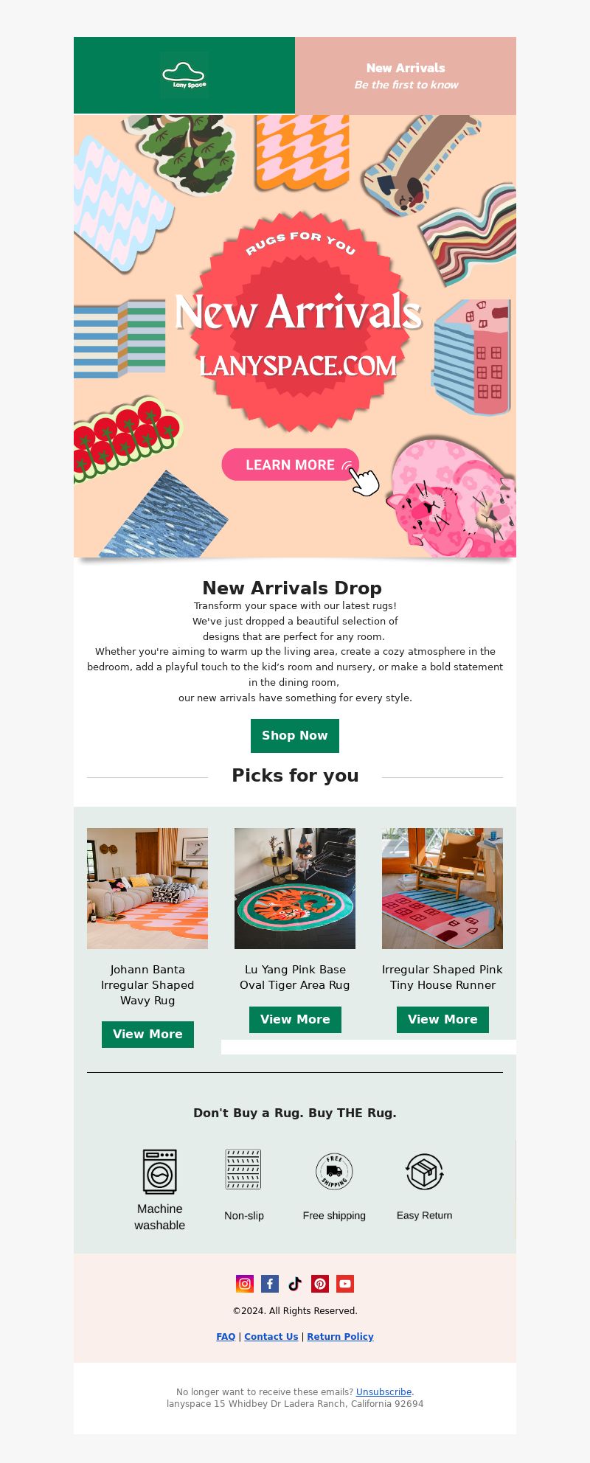
Task: View More for Pink Tiny House Runner
Action: [x=442, y=1020]
